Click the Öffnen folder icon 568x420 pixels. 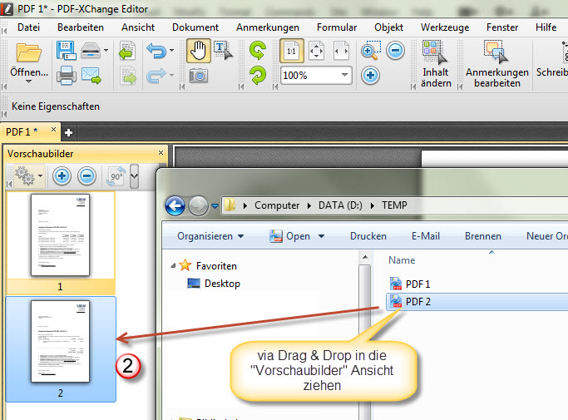click(x=28, y=52)
